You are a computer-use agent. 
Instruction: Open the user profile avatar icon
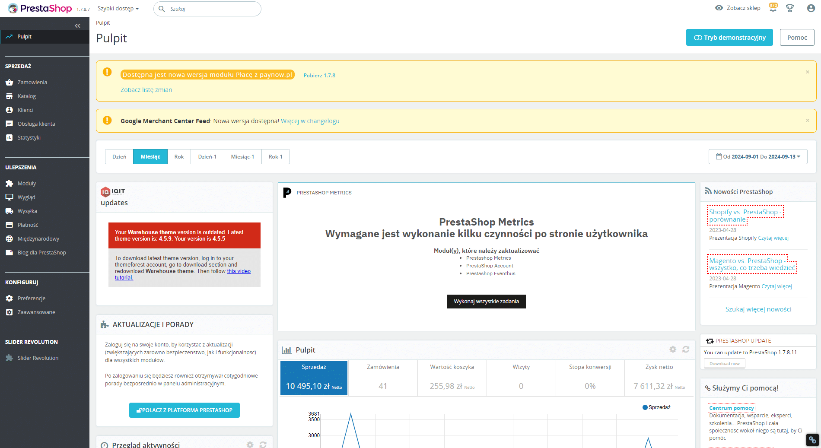coord(811,8)
